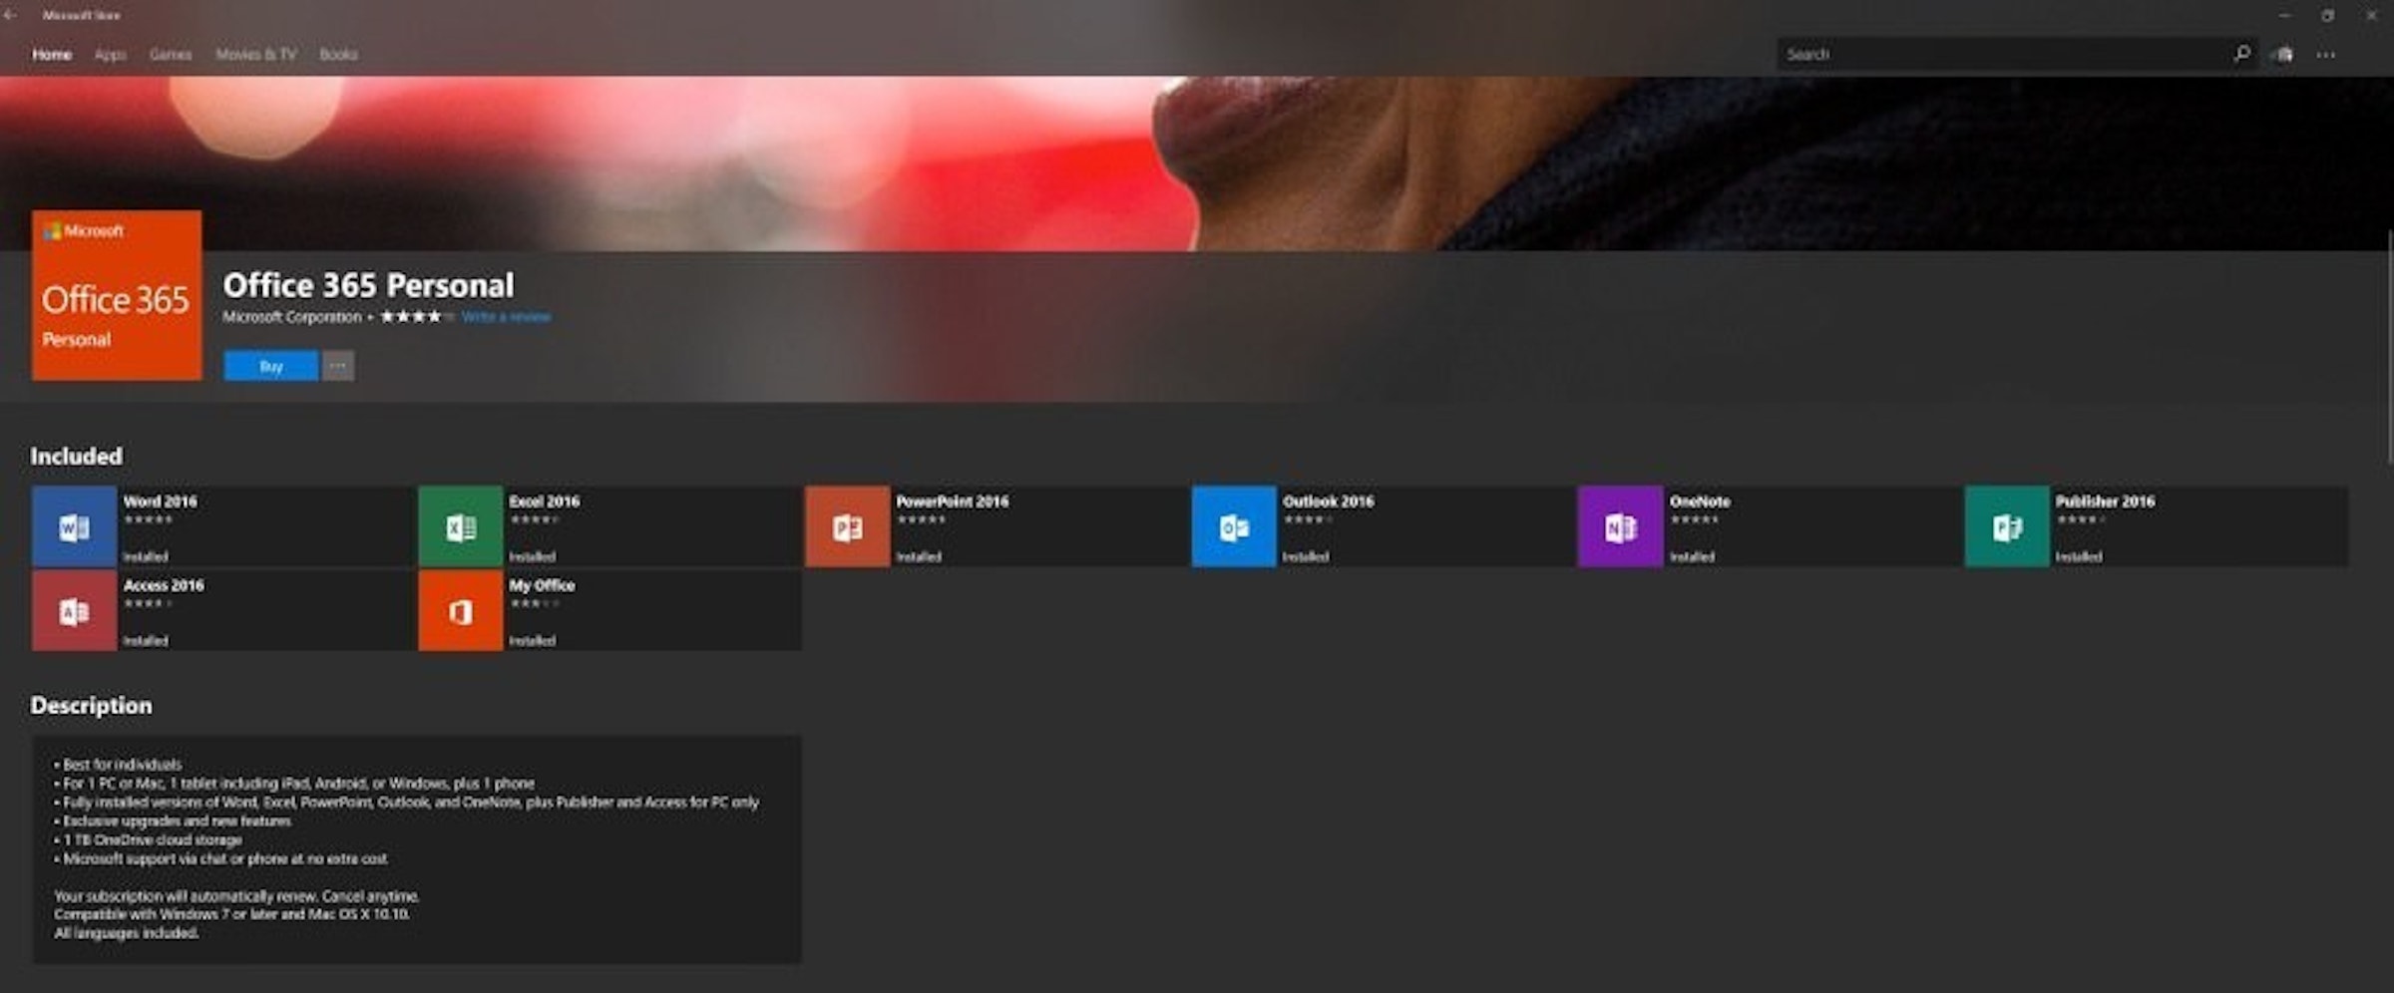The width and height of the screenshot is (2394, 993).
Task: Click the '1 TB OneDrive cloud storage' line
Action: (x=148, y=840)
